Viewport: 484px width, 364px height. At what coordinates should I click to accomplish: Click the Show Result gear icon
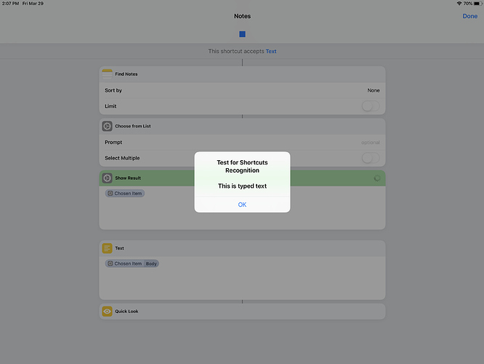click(107, 178)
